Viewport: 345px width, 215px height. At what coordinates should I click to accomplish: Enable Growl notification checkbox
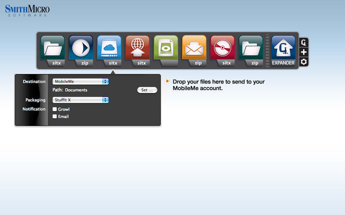point(55,109)
